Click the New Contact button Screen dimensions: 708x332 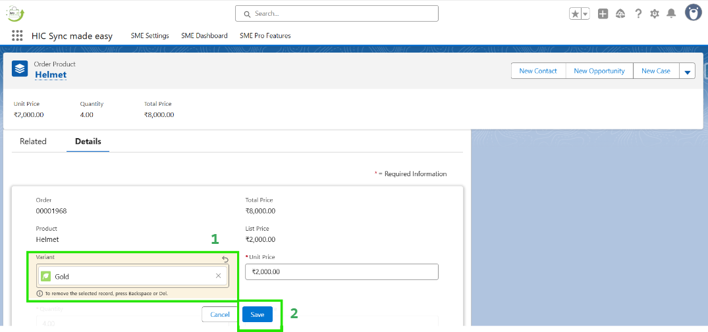pyautogui.click(x=538, y=71)
